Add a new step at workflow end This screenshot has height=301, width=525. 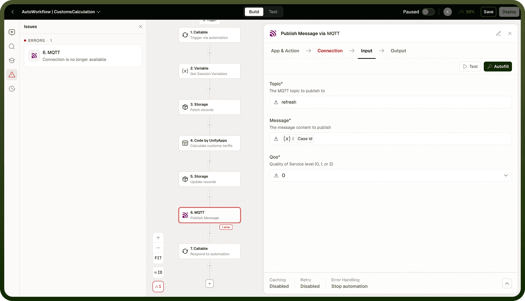[x=210, y=284]
